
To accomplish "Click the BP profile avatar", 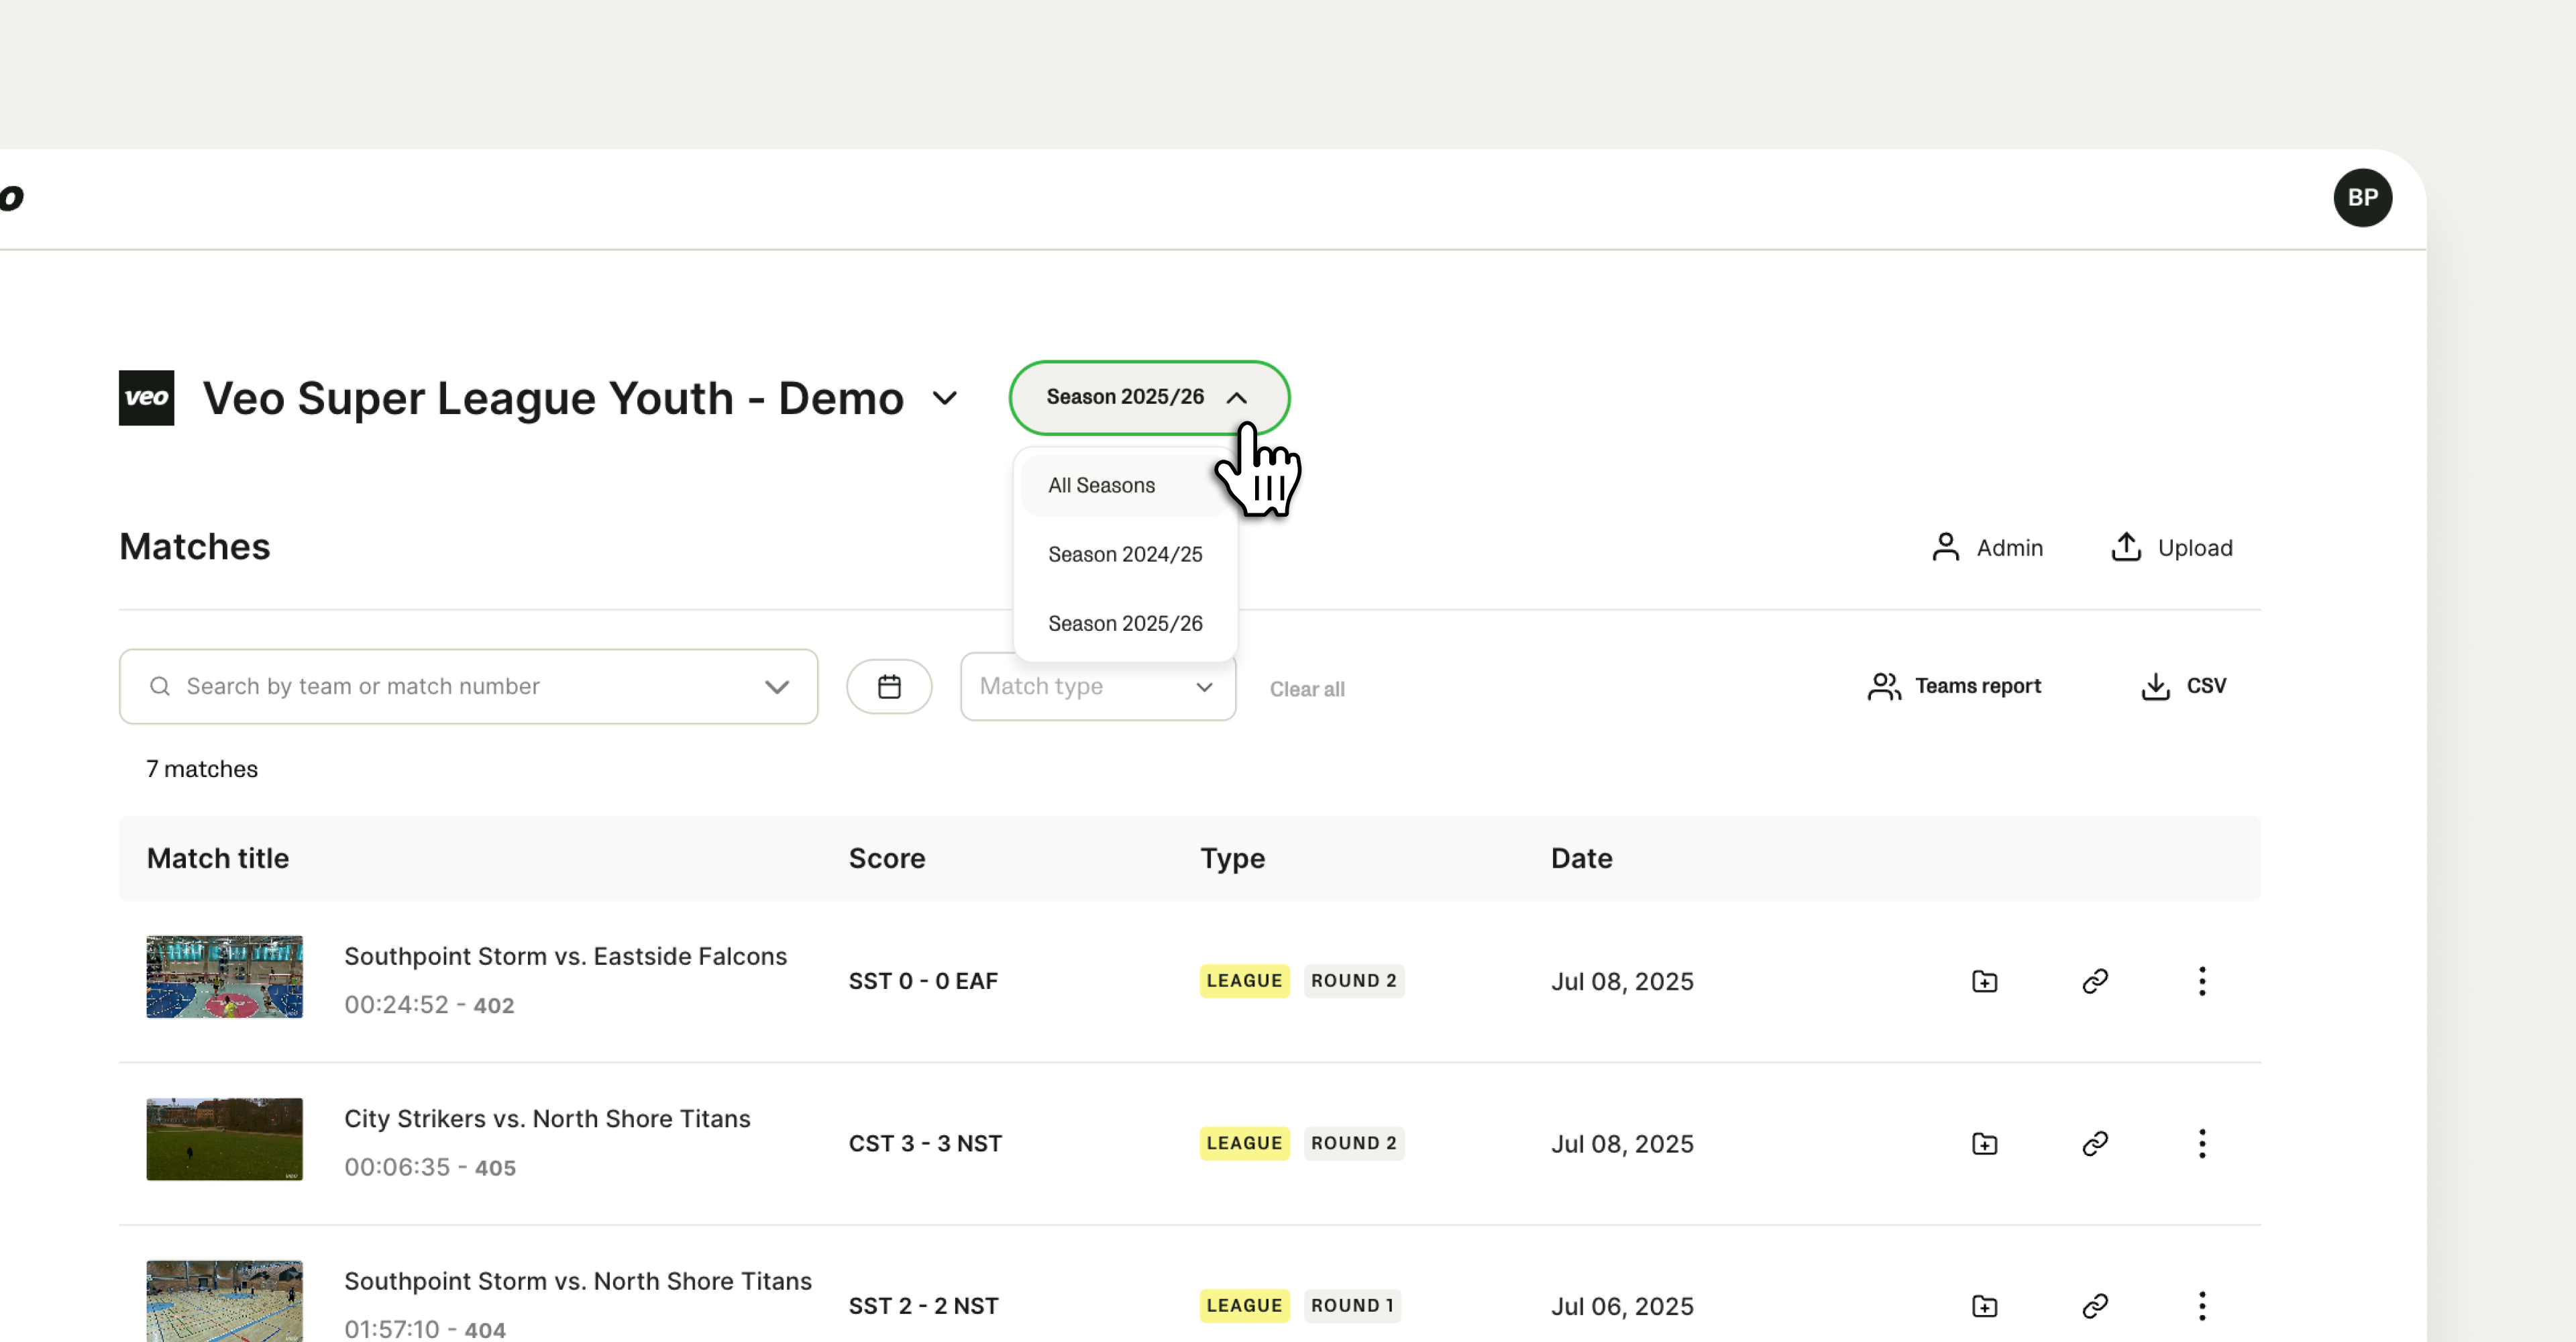I will pos(2362,197).
